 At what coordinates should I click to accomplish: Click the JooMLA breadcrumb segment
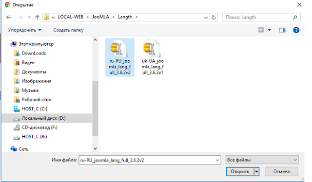click(100, 17)
